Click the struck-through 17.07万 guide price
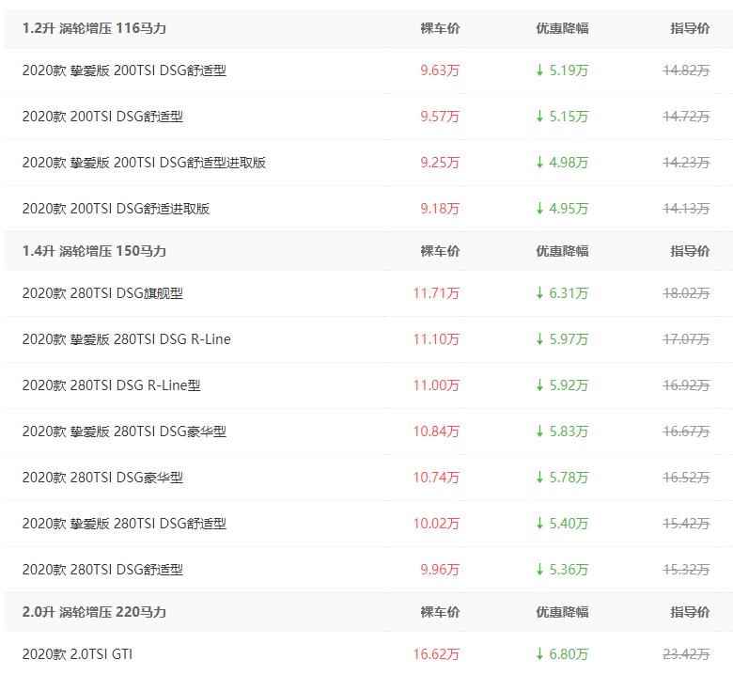The height and width of the screenshot is (675, 733). pyautogui.click(x=686, y=338)
